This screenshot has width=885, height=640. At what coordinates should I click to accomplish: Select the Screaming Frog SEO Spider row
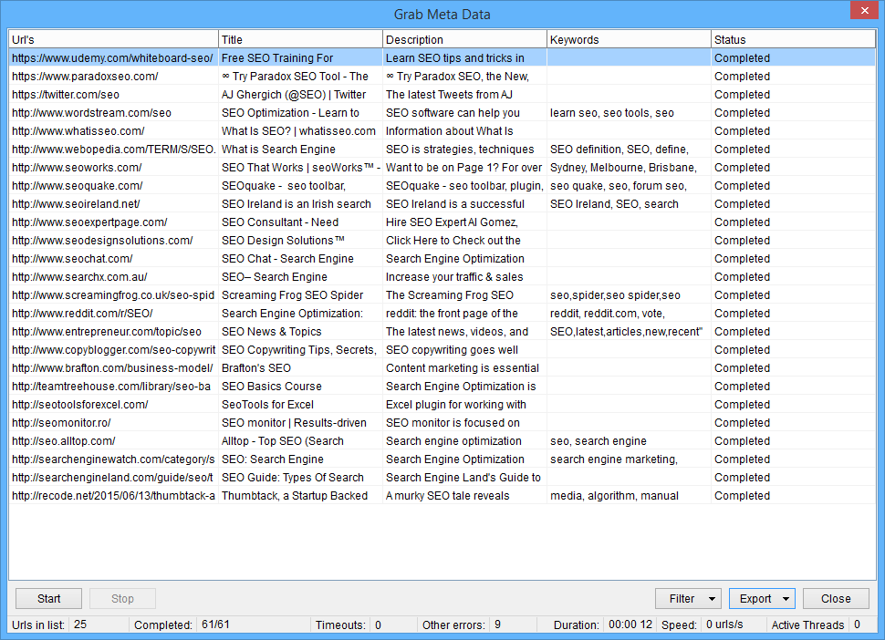click(113, 295)
